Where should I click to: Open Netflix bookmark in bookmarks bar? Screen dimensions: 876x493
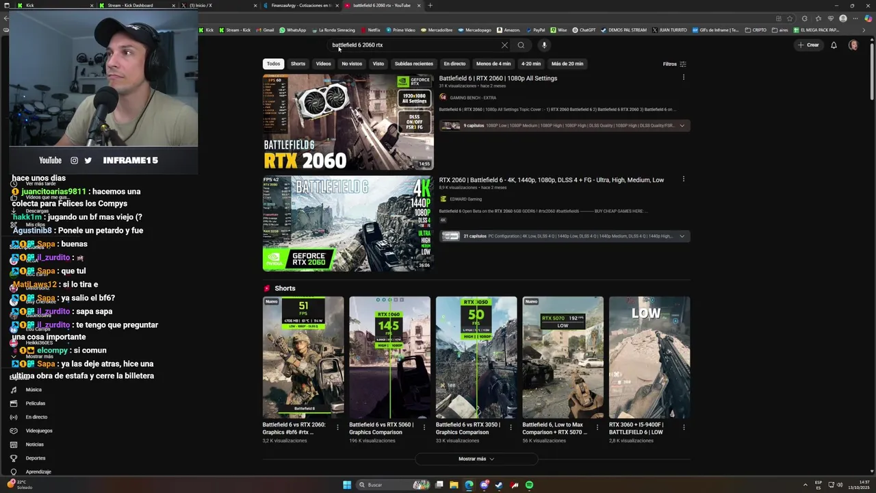(x=370, y=30)
